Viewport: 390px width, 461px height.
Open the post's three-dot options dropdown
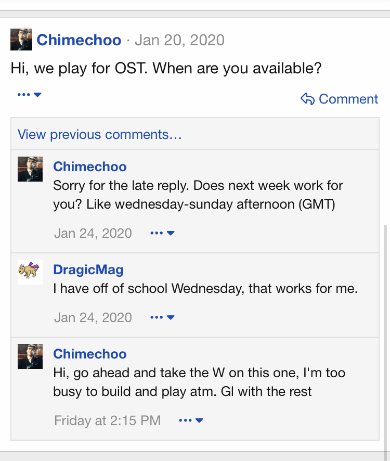pos(30,95)
